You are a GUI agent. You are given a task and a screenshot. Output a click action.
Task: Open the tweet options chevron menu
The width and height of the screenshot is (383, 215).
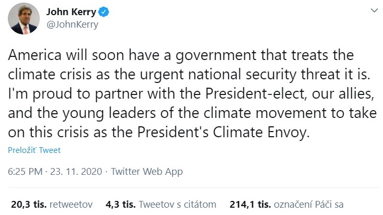[374, 11]
